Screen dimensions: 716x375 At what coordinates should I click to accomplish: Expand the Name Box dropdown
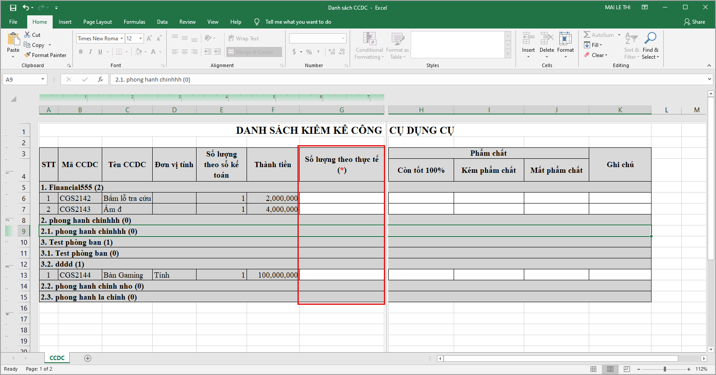point(43,79)
